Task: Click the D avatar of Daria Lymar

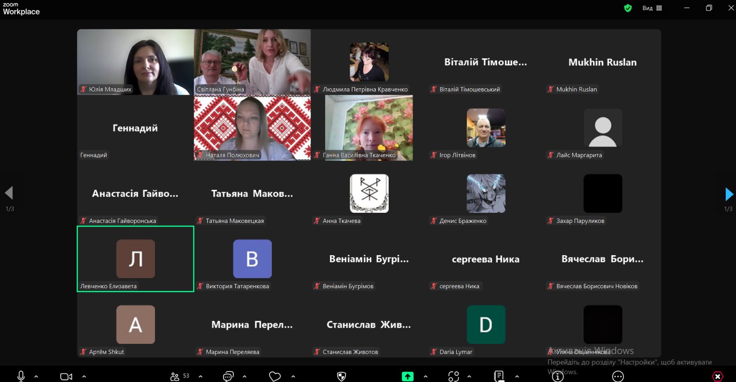Action: coord(486,325)
